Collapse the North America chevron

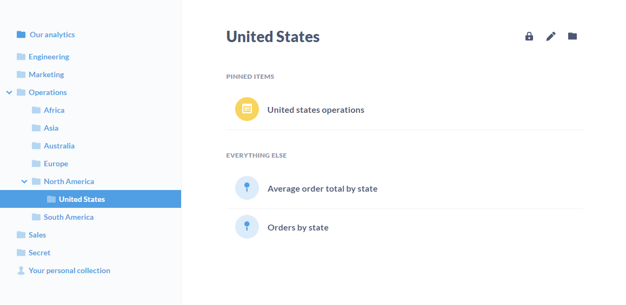[x=24, y=181]
